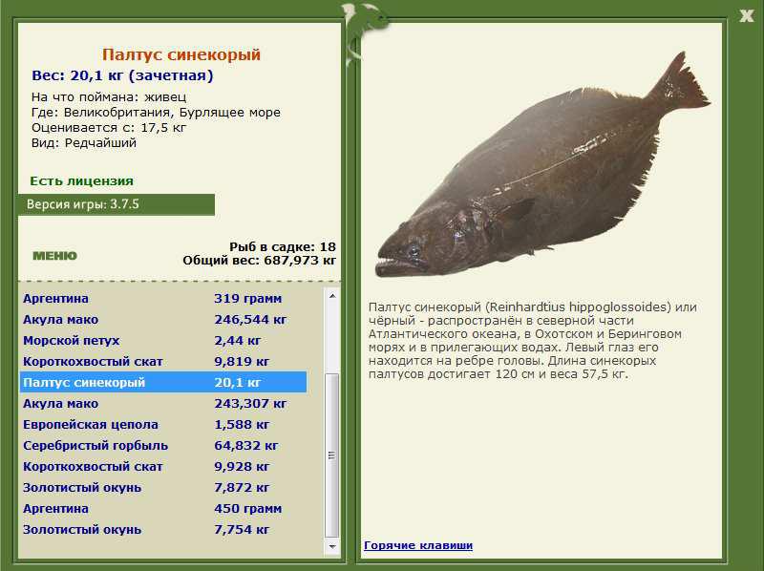Select Короткохвостый скат 9,819 кг row
Image resolution: width=764 pixels, height=571 pixels.
163,362
